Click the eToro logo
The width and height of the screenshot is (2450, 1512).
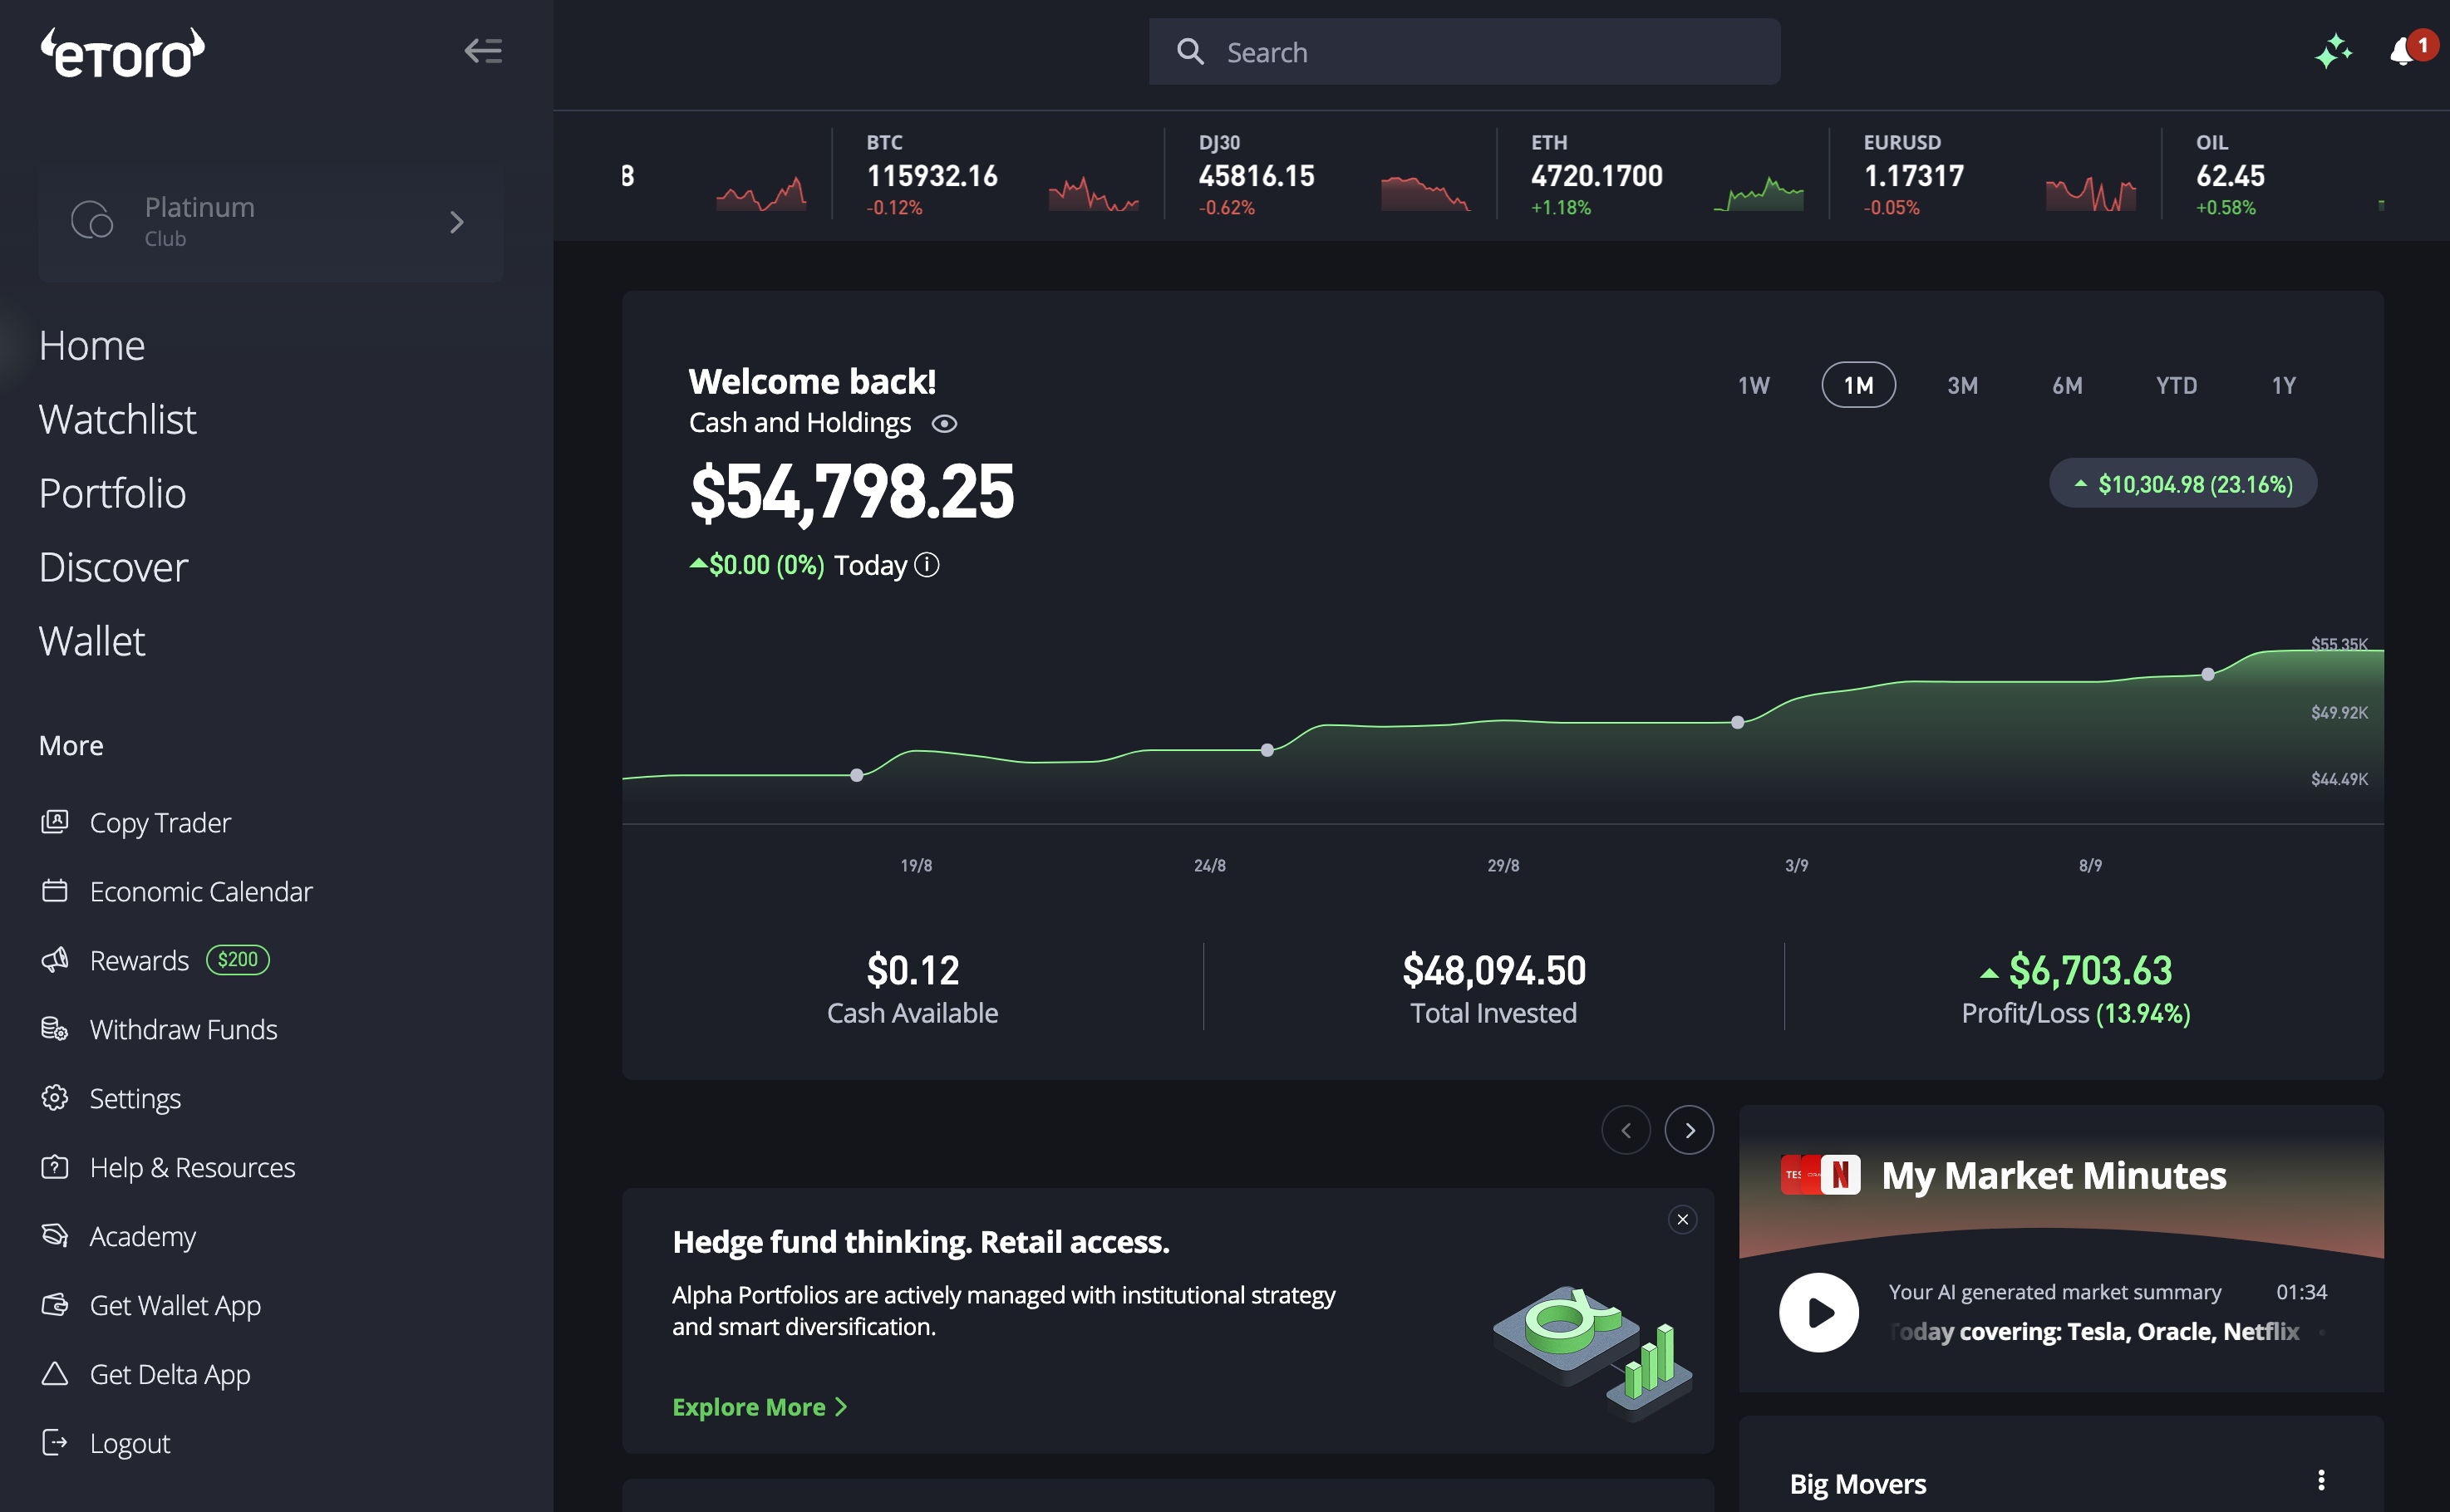pyautogui.click(x=122, y=53)
